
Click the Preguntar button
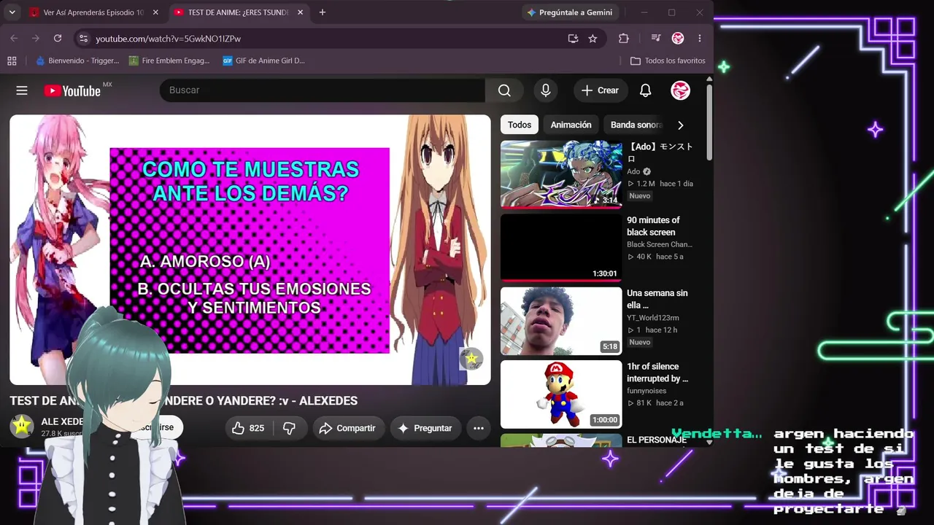point(425,428)
